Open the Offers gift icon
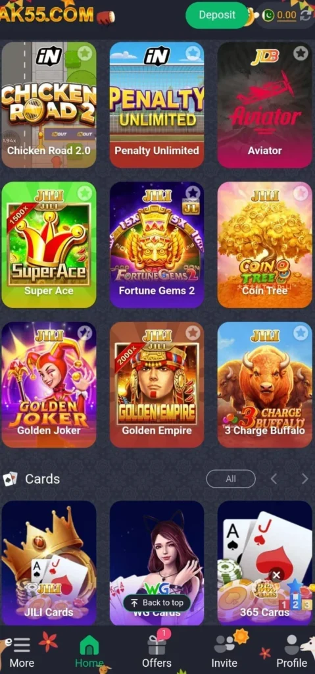This screenshot has height=674, width=315. click(x=157, y=645)
